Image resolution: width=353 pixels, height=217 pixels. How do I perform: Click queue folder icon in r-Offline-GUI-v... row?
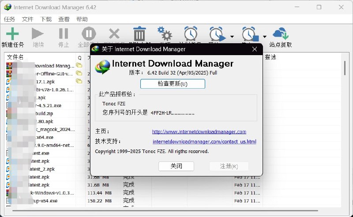[x=79, y=73]
